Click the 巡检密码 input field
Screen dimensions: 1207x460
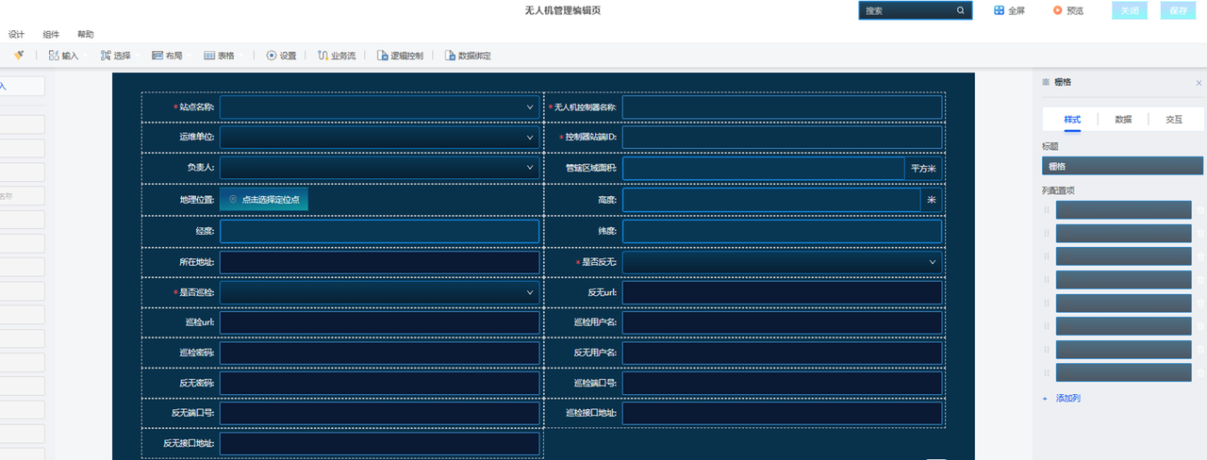(379, 353)
